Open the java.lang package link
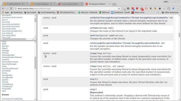Image resolution: width=181 pixels, height=101 pixels. click(x=6, y=22)
